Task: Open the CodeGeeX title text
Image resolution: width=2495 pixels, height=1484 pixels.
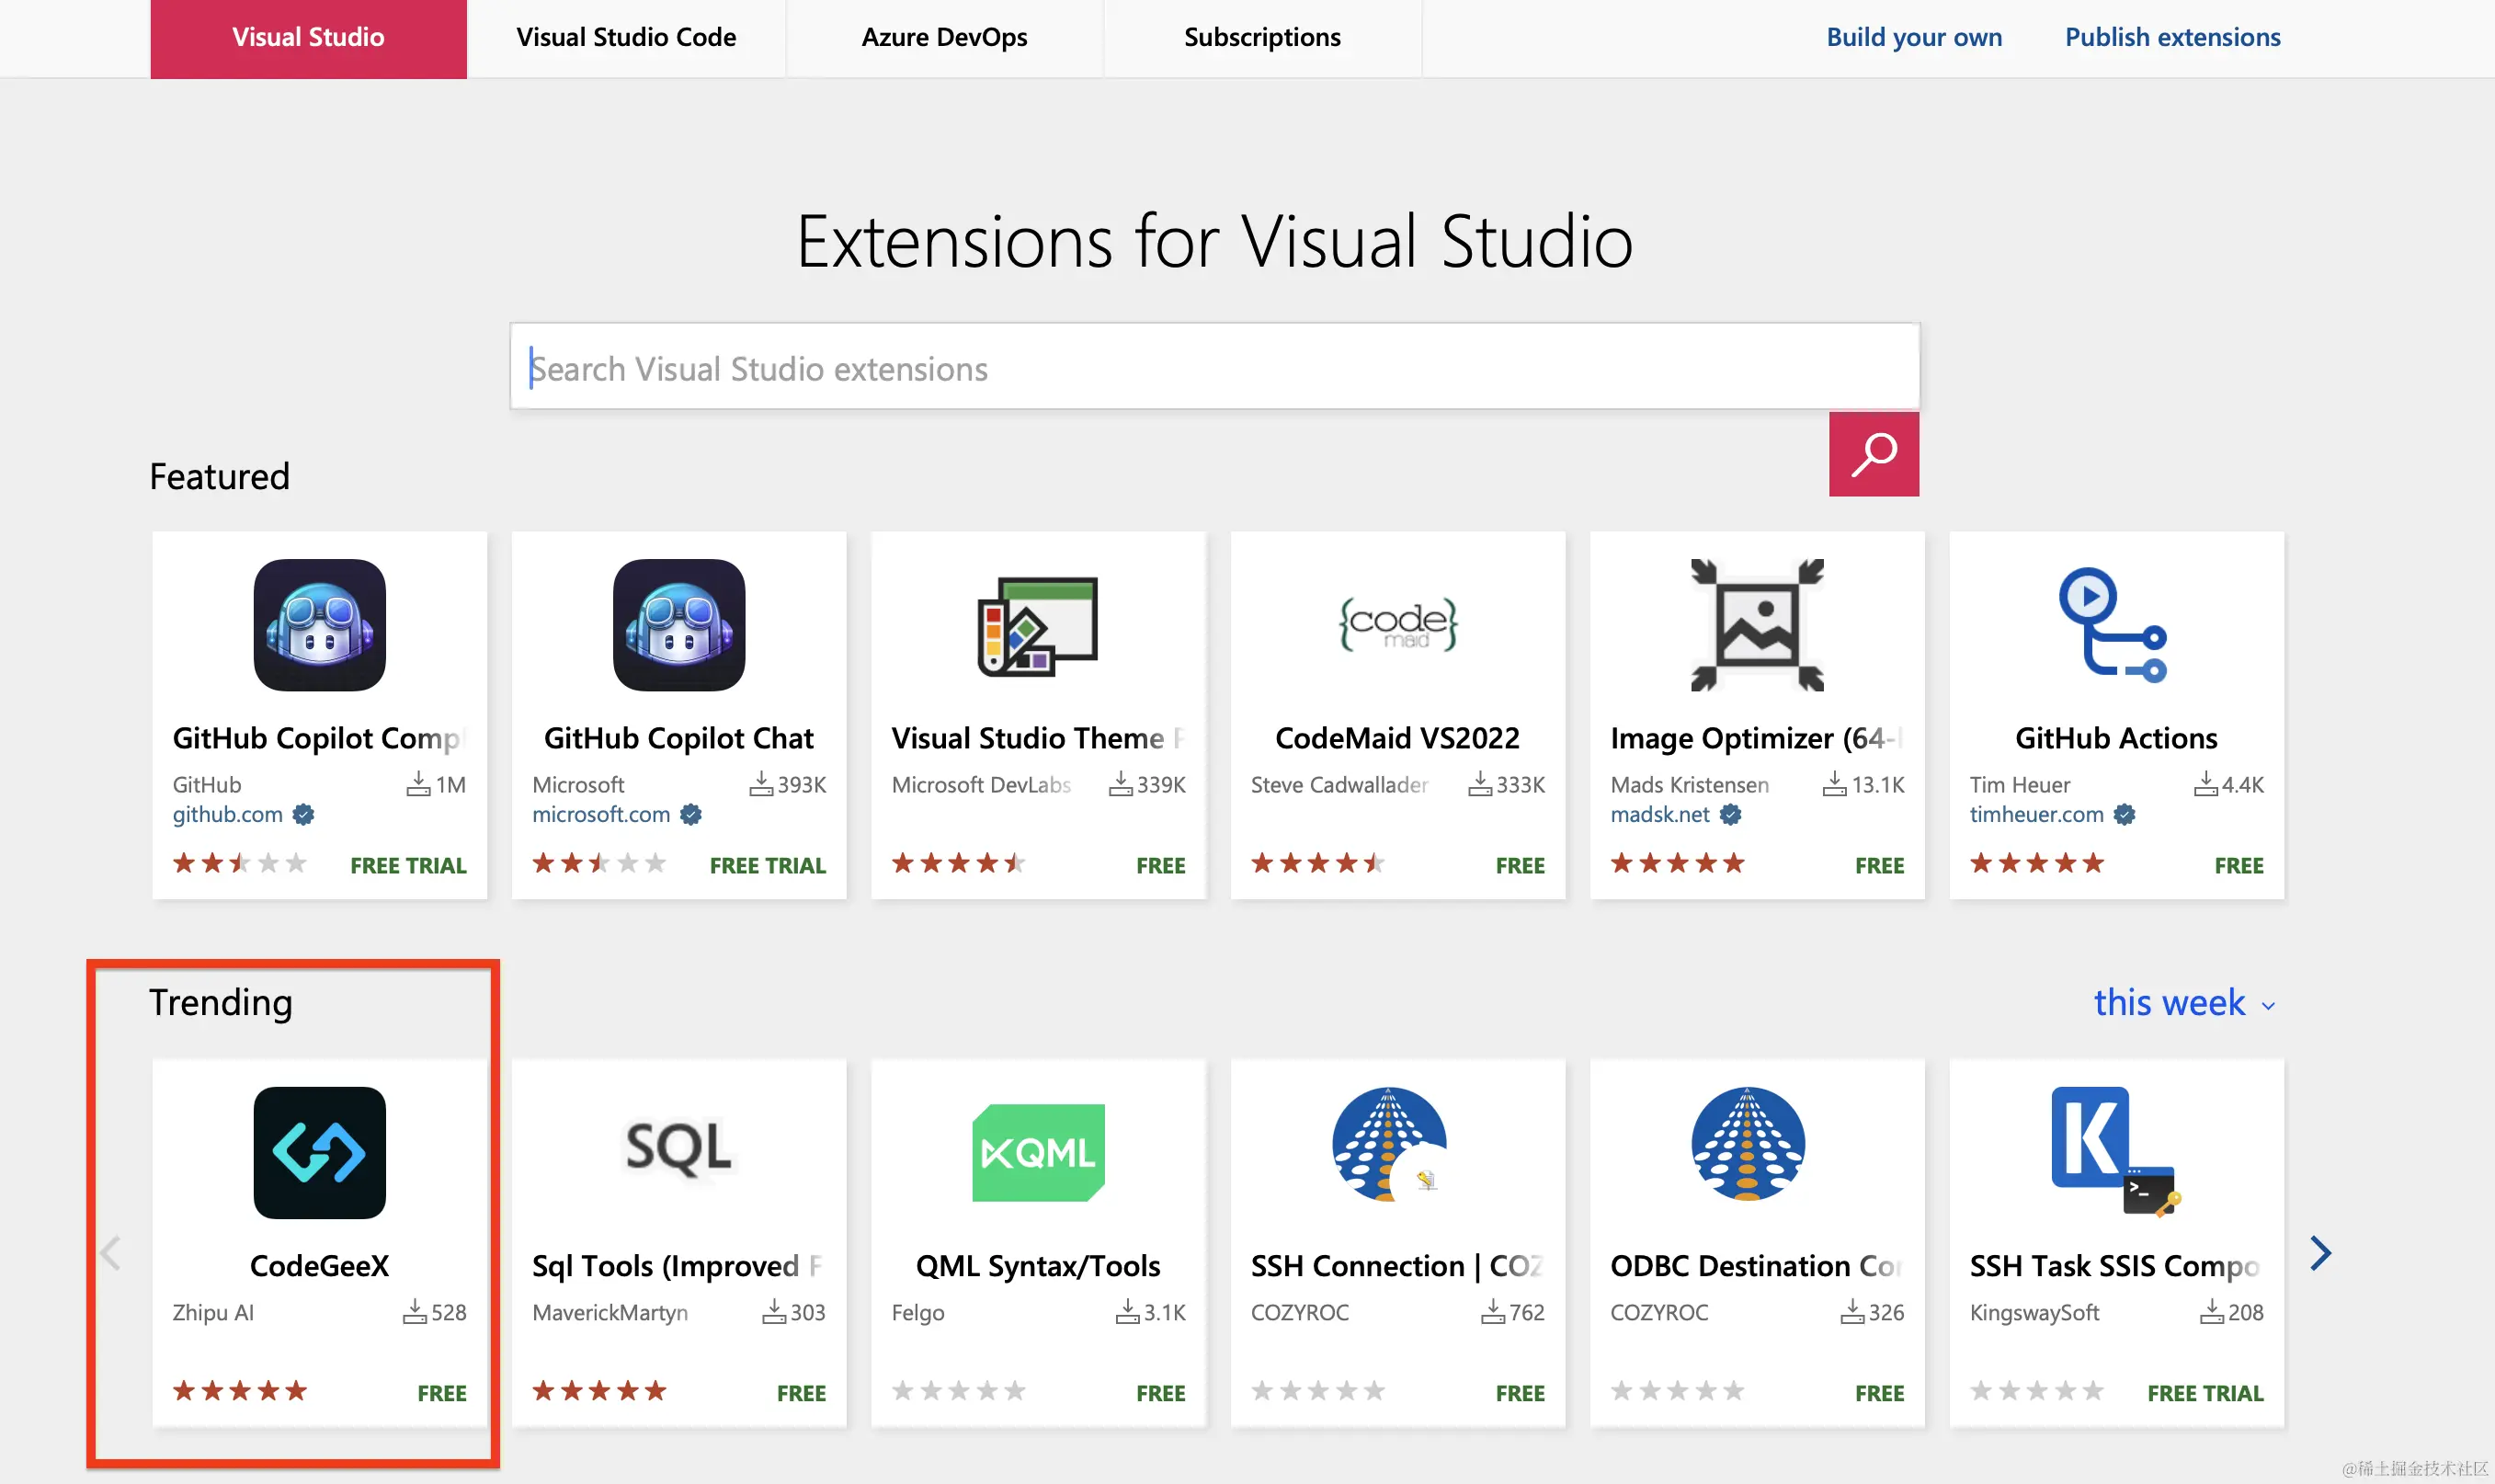Action: (319, 1266)
